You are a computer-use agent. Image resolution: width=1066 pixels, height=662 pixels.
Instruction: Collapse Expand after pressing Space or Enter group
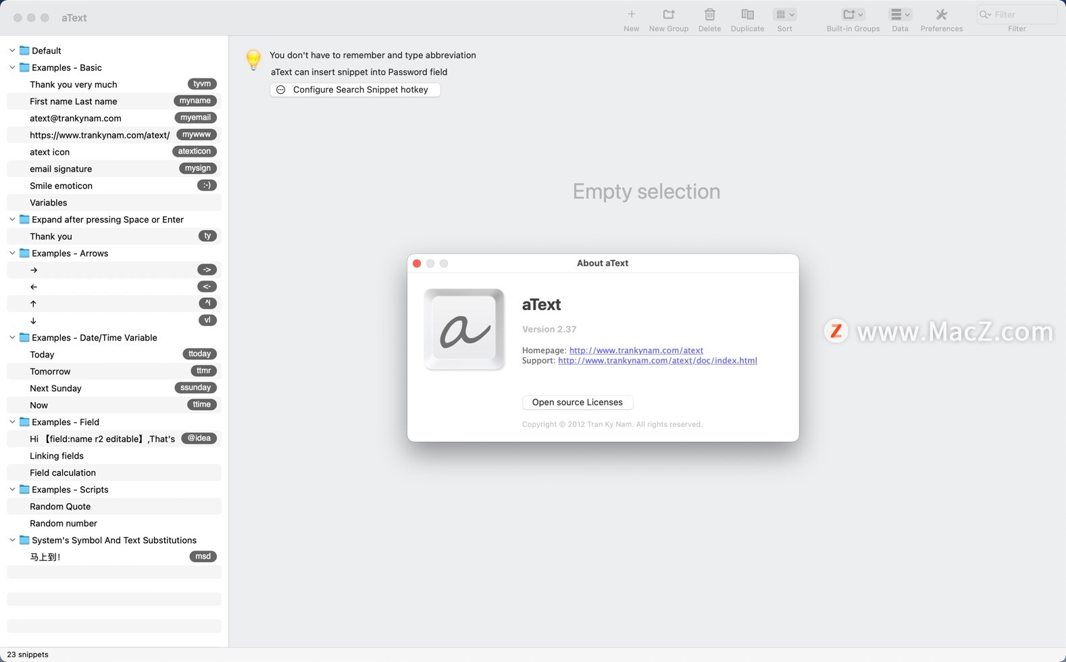[x=12, y=220]
